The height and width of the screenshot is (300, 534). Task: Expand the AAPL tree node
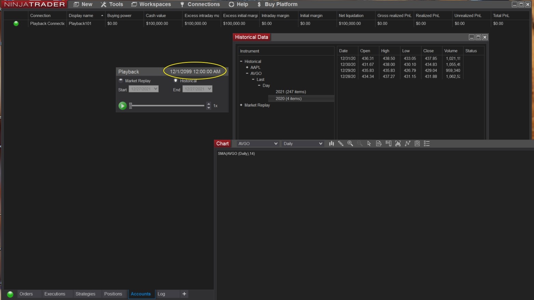[247, 67]
